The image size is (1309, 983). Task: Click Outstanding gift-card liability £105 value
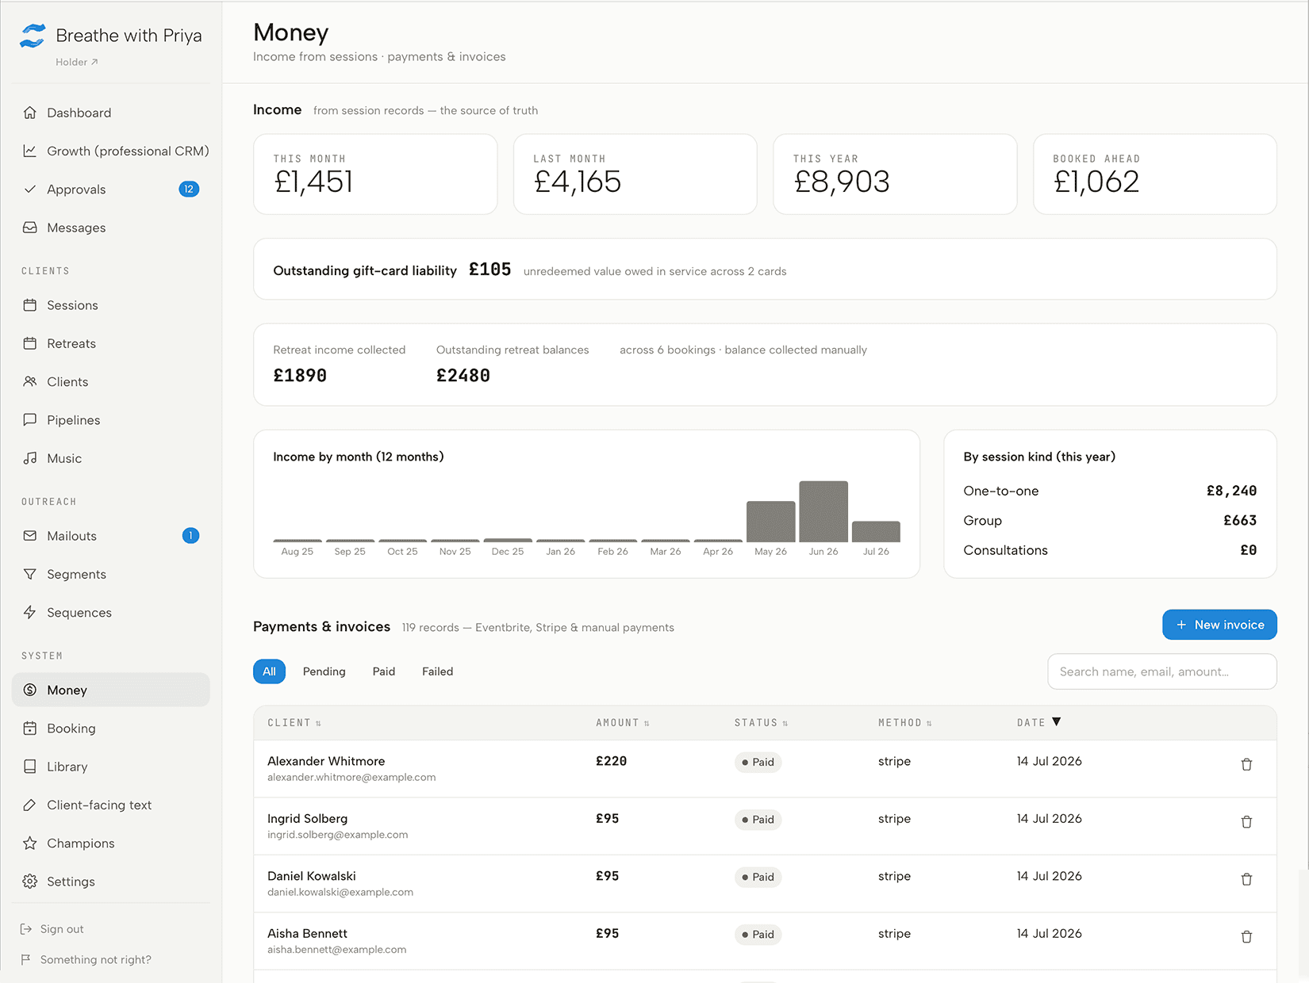coord(489,270)
